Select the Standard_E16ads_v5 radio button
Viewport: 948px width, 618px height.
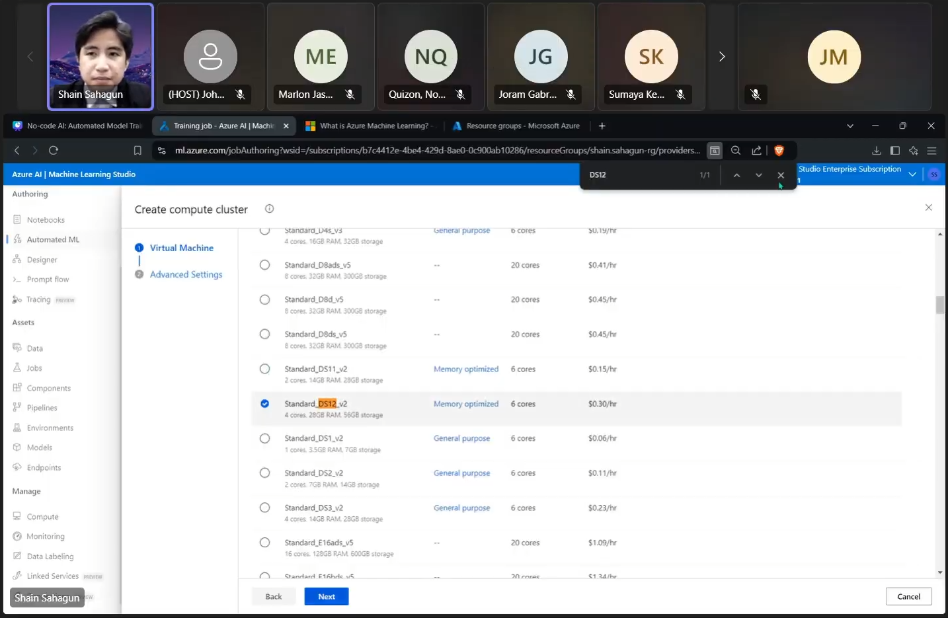pyautogui.click(x=264, y=543)
